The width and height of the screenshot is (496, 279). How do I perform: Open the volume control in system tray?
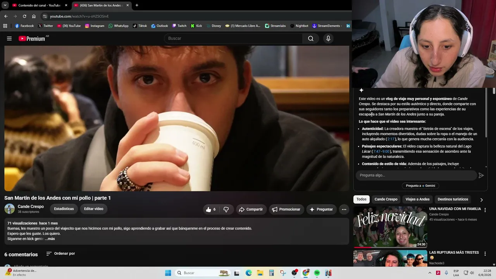472,273
